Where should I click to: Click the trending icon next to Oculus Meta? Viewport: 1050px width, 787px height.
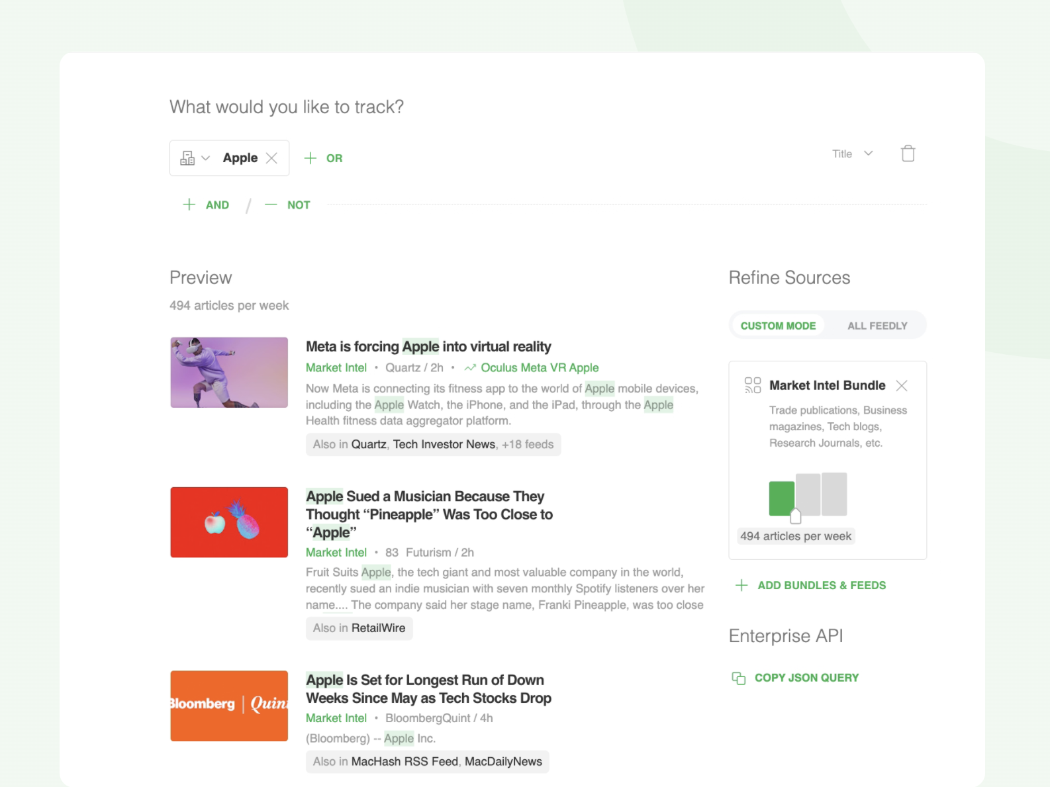470,368
